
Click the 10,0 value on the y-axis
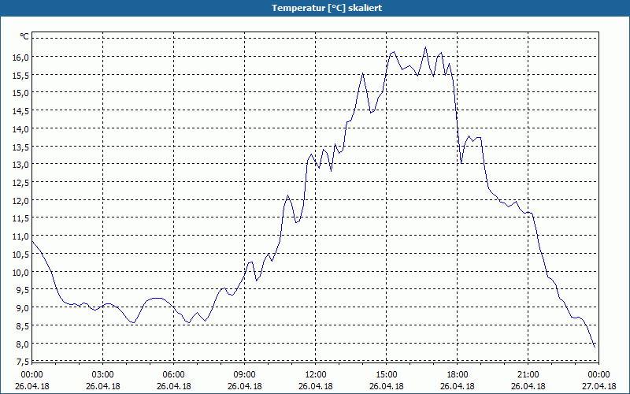[x=20, y=272]
